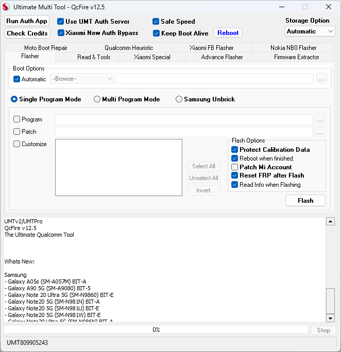Image resolution: width=341 pixels, height=352 pixels.
Task: Click the Patch file browse ellipsis button
Action: [x=320, y=132]
